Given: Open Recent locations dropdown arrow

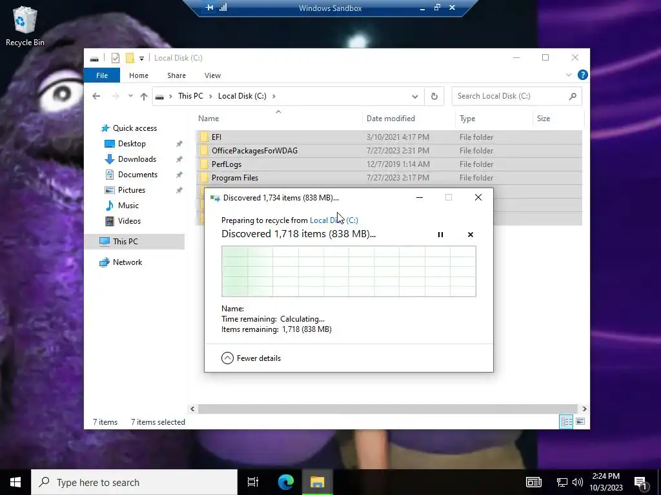Looking at the screenshot, I should click(x=130, y=96).
